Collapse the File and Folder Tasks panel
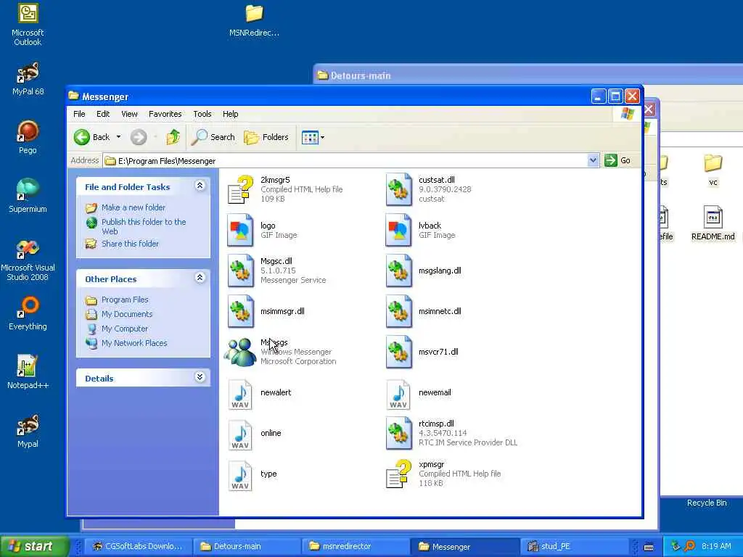This screenshot has height=557, width=743. tap(200, 186)
